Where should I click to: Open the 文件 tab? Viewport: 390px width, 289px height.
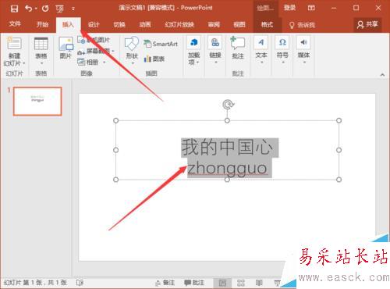[x=15, y=24]
